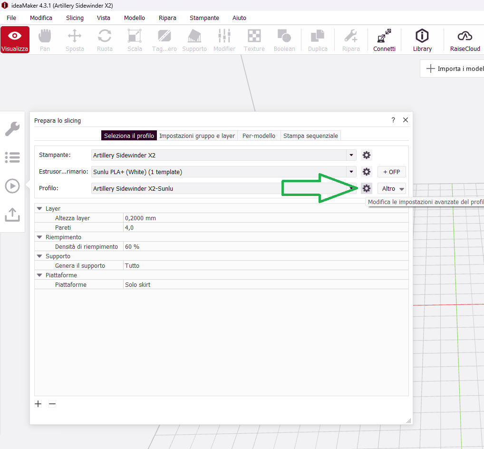Activate the Sposta move tool
The width and height of the screenshot is (484, 449).
click(x=75, y=40)
